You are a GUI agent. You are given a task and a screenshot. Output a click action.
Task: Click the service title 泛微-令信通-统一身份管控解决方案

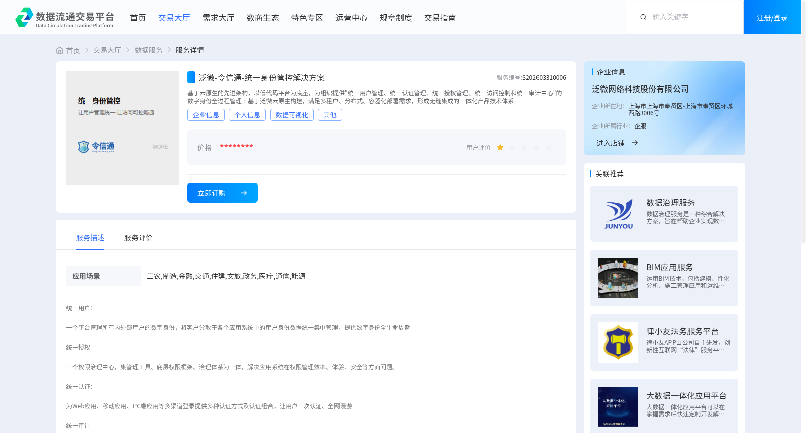pos(261,78)
